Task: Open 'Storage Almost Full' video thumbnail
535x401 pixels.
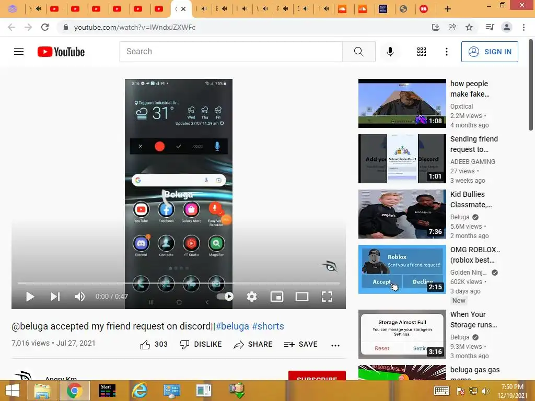Action: pyautogui.click(x=402, y=334)
